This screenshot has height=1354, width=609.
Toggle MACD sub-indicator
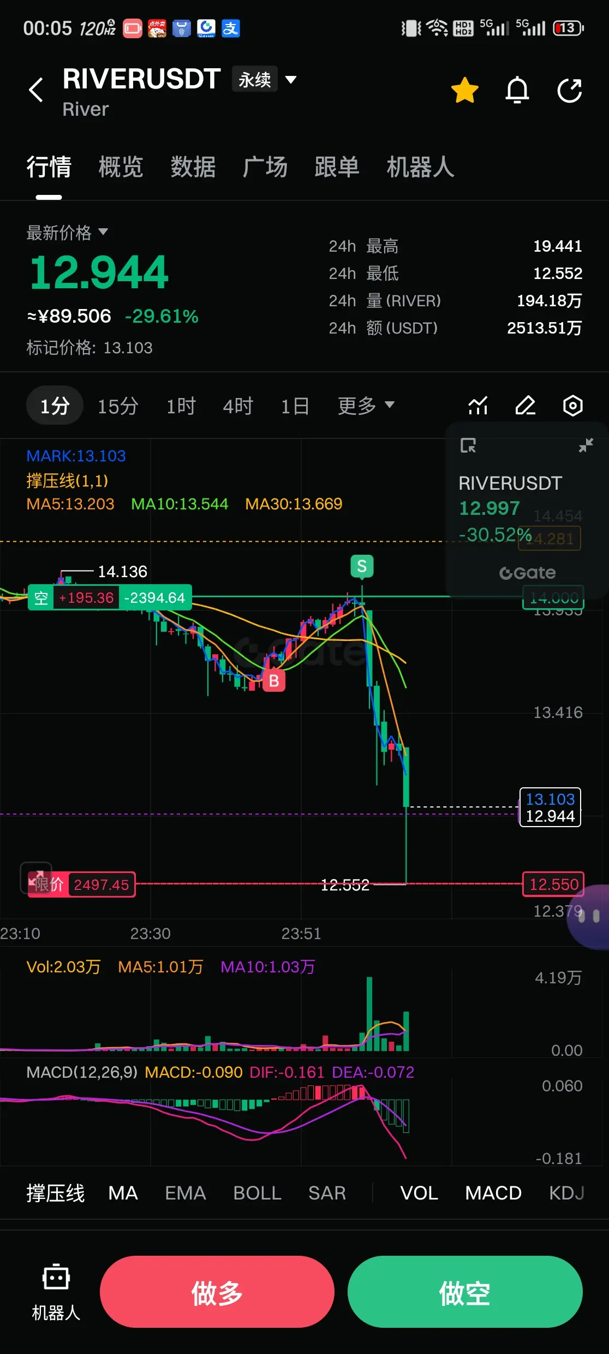click(493, 1193)
